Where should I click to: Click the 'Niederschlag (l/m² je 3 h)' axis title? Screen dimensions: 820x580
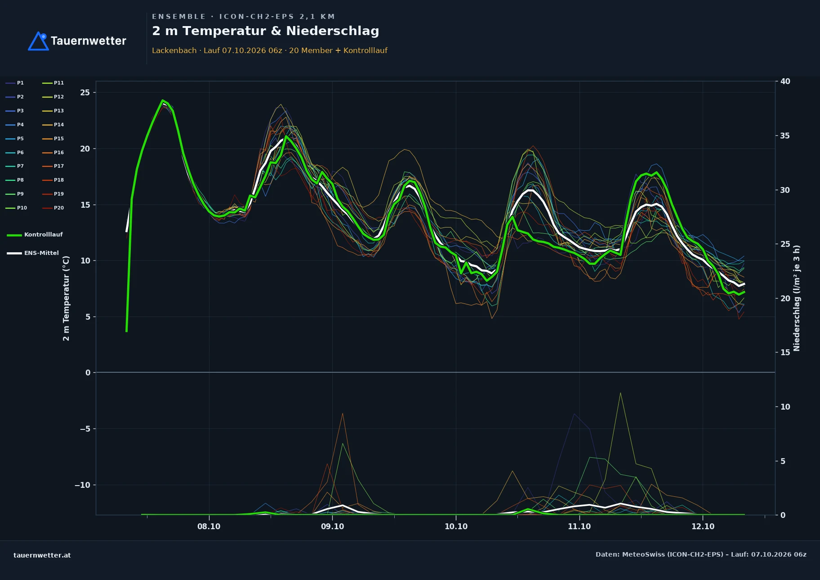click(797, 298)
